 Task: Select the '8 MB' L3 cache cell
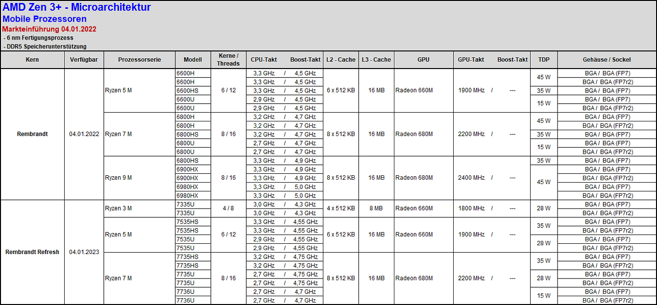376,209
